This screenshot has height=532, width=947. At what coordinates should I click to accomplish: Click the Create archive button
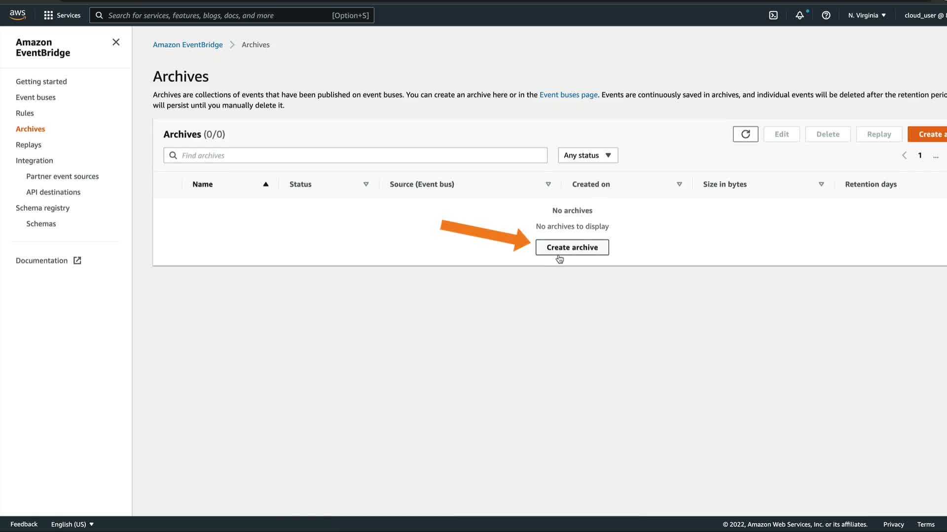click(x=572, y=247)
